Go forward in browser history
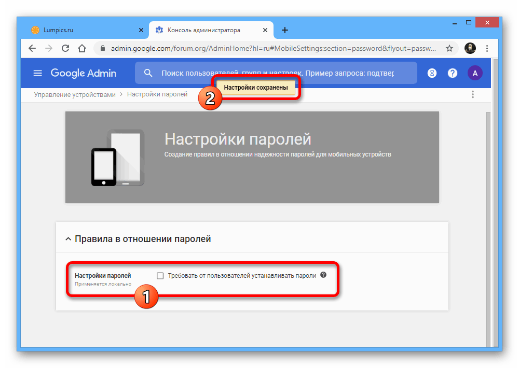This screenshot has width=519, height=368. coord(49,48)
